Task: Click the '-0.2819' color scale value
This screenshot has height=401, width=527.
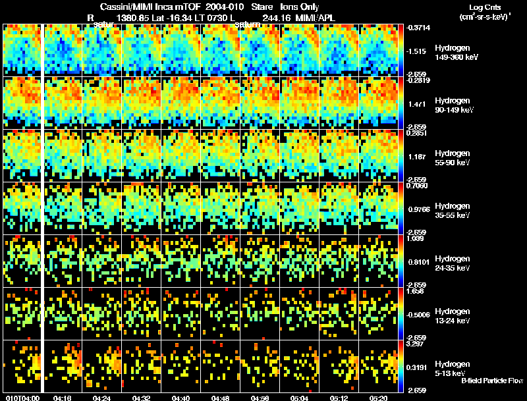Action: point(418,80)
